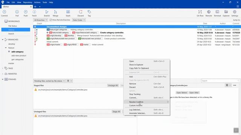Select Search in workspace sidebar
The width and height of the screenshot is (241, 135).
[x=11, y=34]
